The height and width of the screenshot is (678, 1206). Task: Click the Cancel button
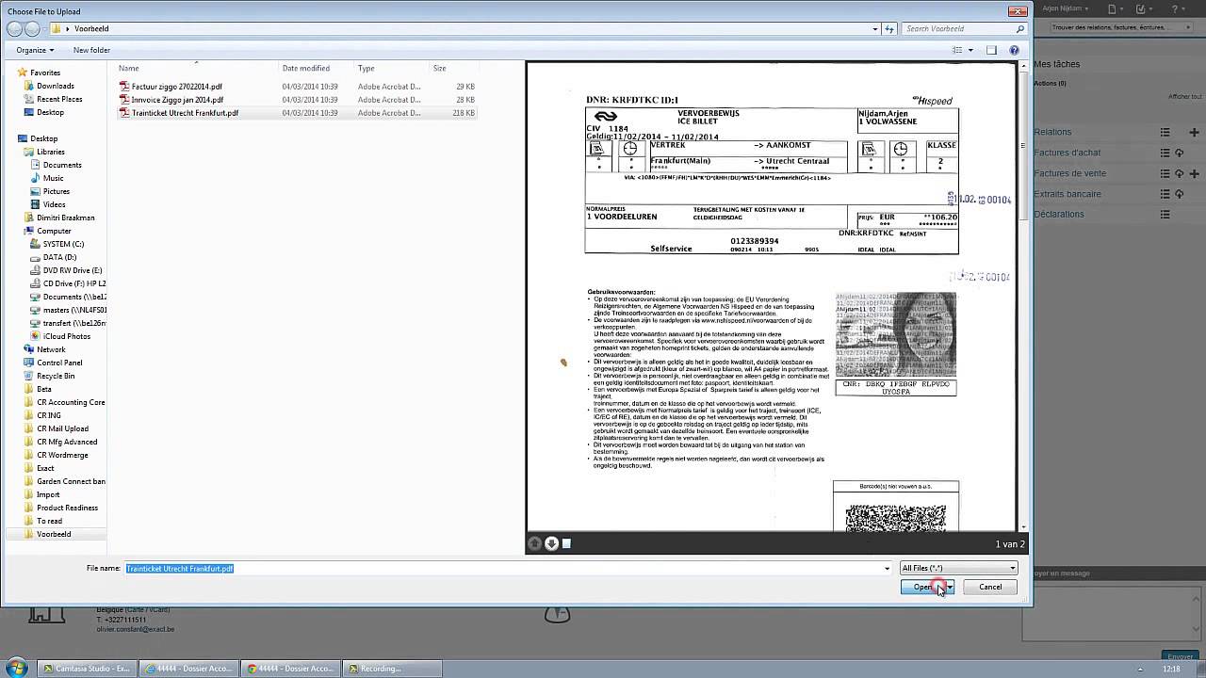990,587
